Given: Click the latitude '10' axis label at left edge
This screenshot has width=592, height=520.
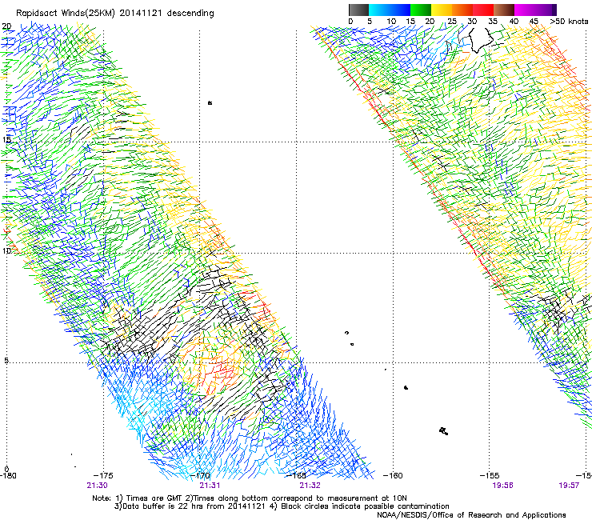Looking at the screenshot, I should point(6,250).
